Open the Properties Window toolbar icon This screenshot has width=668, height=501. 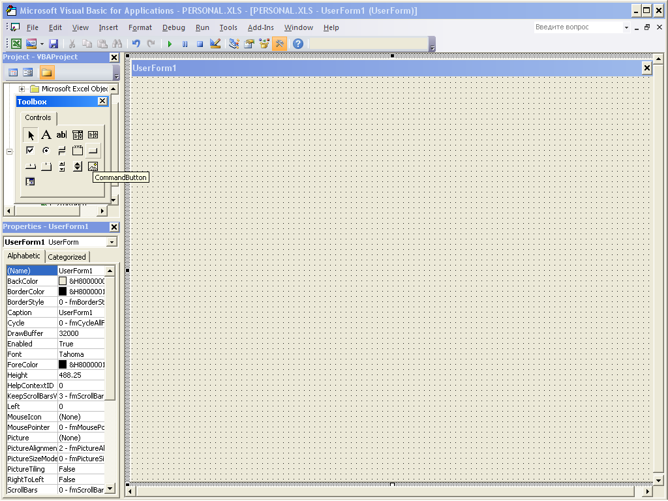coord(249,44)
